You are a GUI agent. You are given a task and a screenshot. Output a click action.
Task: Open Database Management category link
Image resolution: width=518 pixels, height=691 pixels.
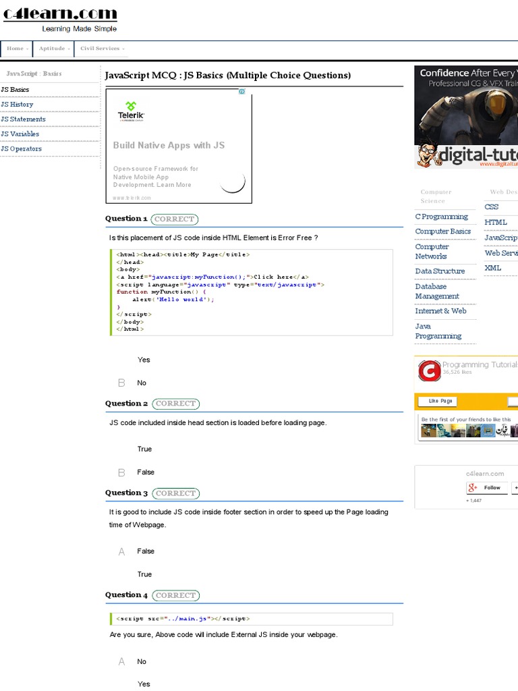pos(437,292)
